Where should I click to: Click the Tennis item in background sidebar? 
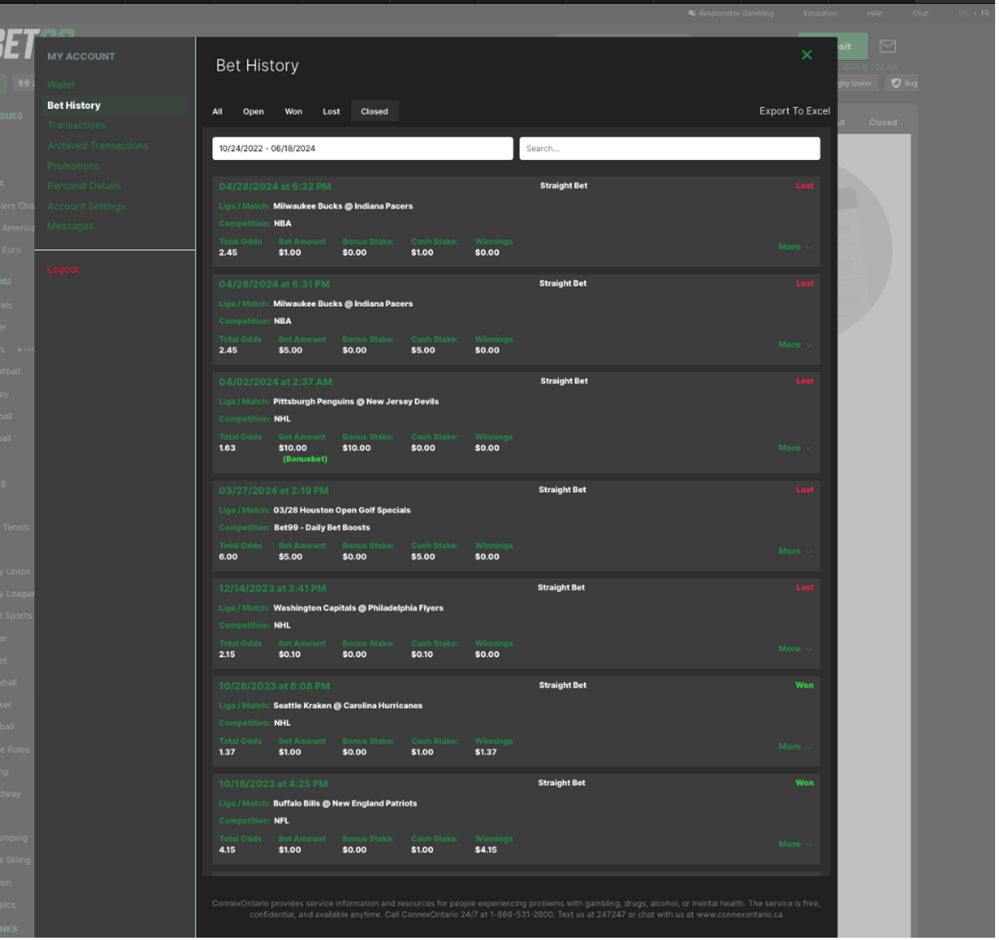point(16,528)
